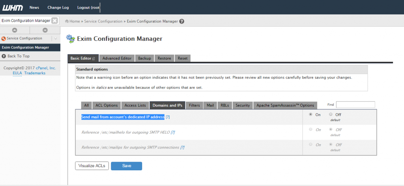This screenshot has width=404, height=186.
Task: Click the Home breadcrumb icon
Action: pyautogui.click(x=67, y=21)
